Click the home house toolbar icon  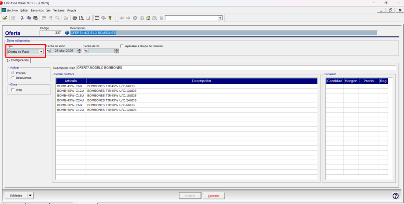coord(148,18)
